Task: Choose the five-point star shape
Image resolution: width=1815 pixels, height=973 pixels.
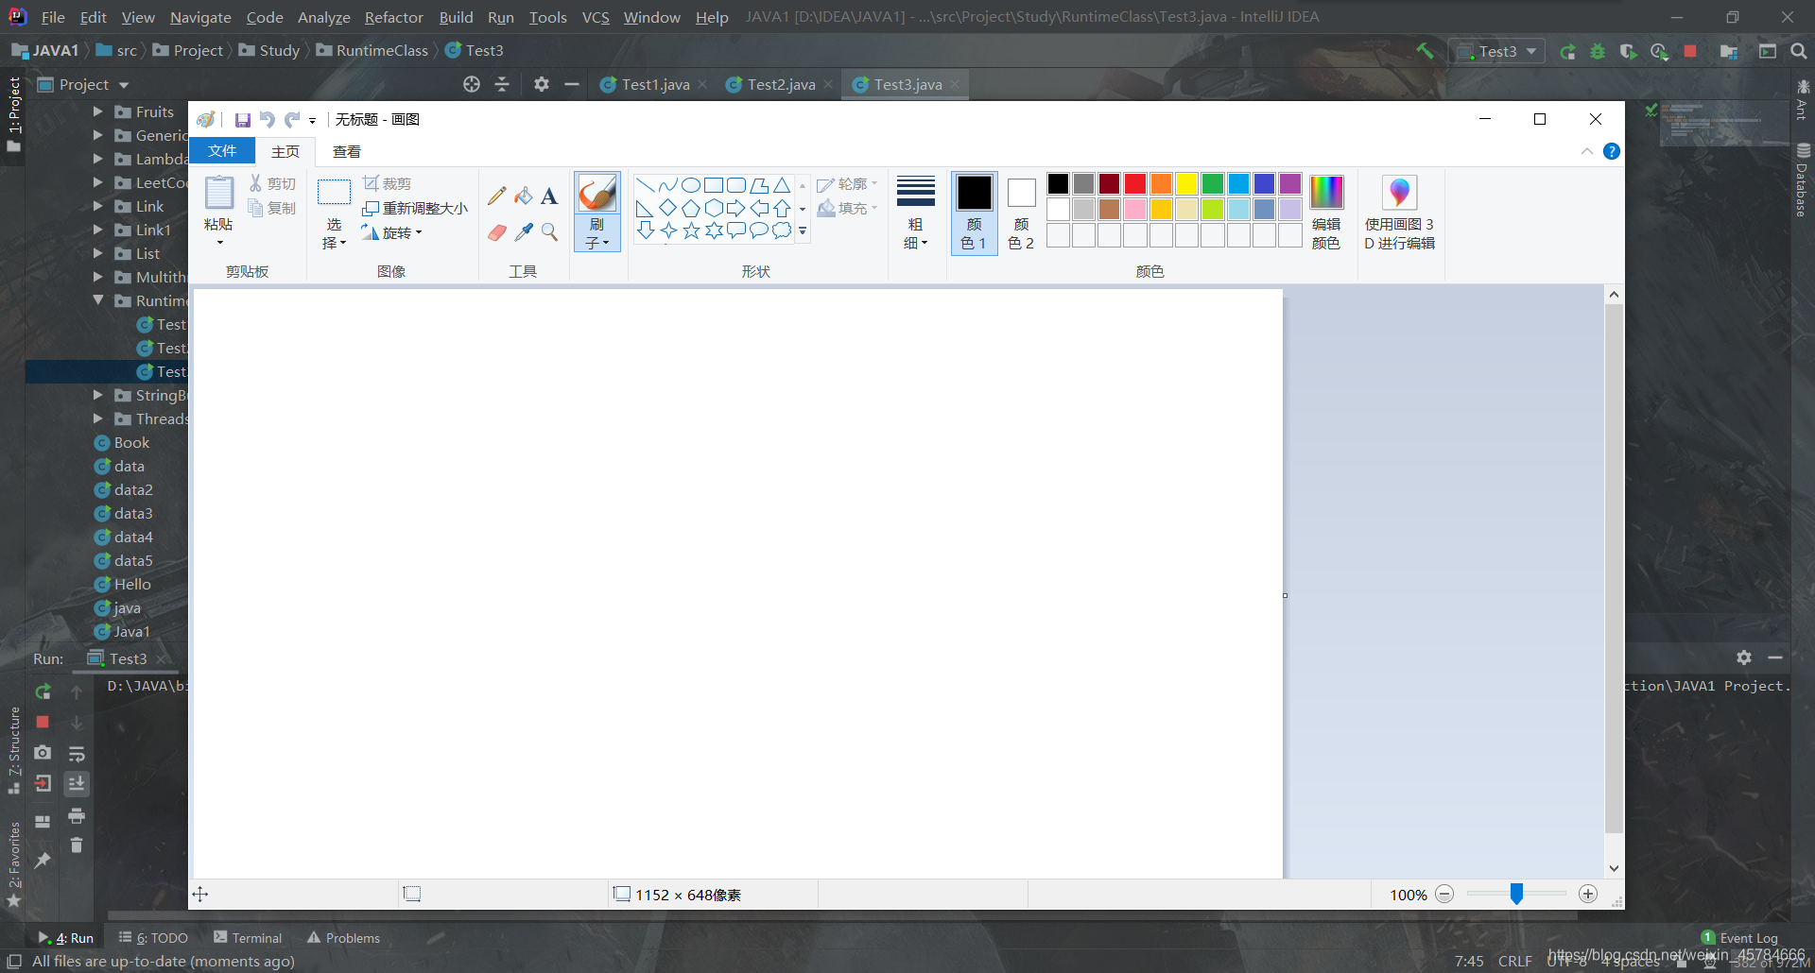Action: coord(691,230)
